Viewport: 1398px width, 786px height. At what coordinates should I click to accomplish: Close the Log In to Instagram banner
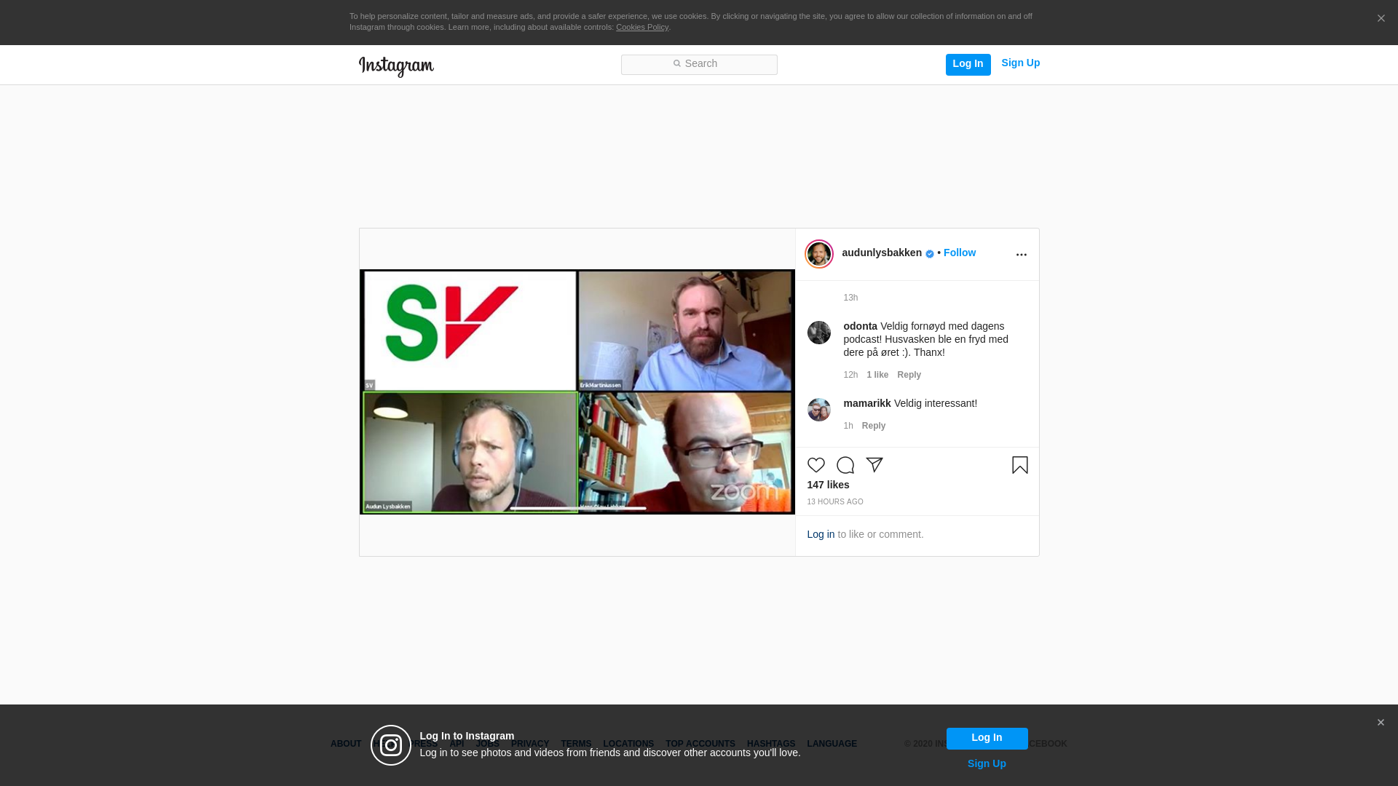(x=1381, y=723)
